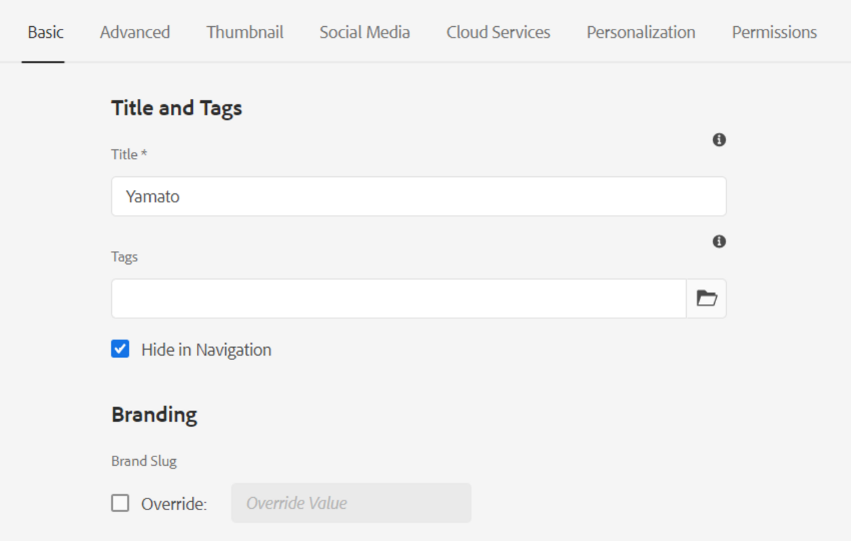Click the Title and Tags heading

tap(177, 108)
